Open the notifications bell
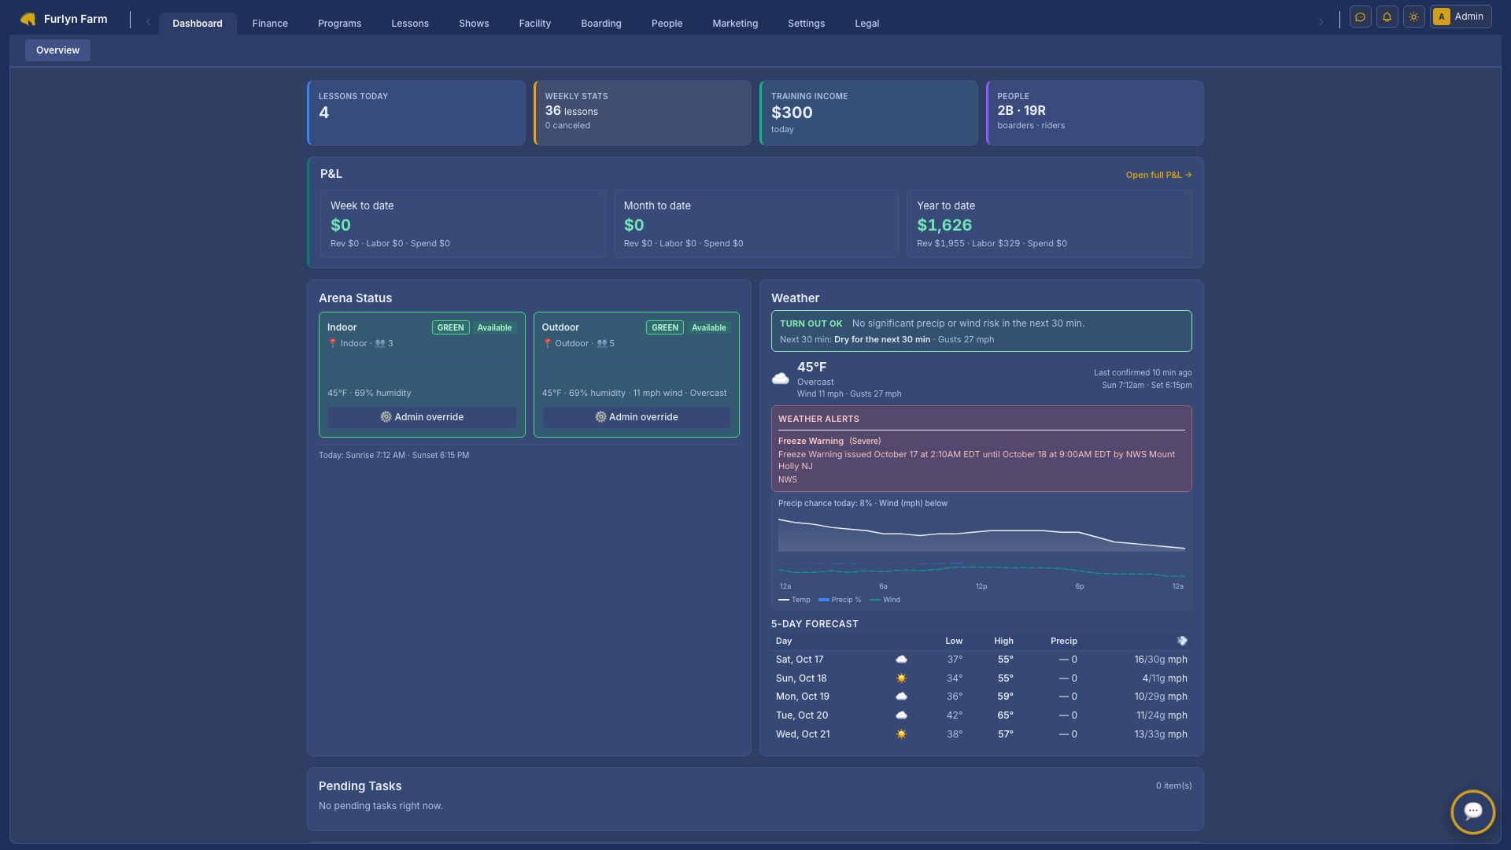 (1387, 17)
